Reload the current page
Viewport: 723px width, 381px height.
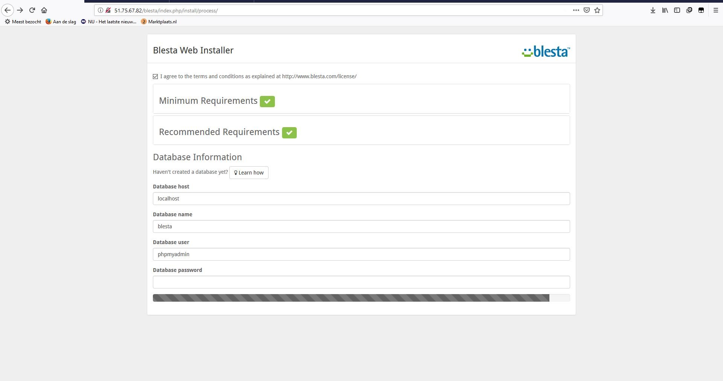32,10
